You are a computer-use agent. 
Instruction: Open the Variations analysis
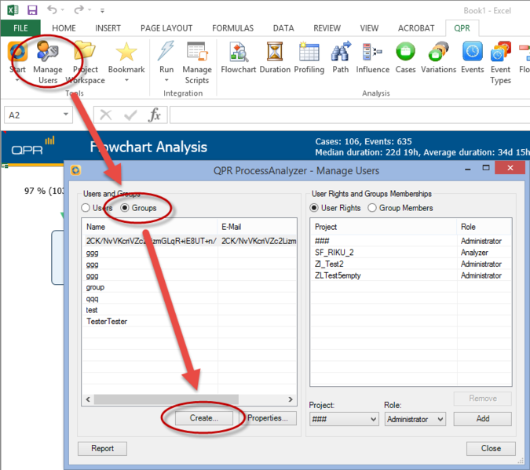click(x=438, y=57)
